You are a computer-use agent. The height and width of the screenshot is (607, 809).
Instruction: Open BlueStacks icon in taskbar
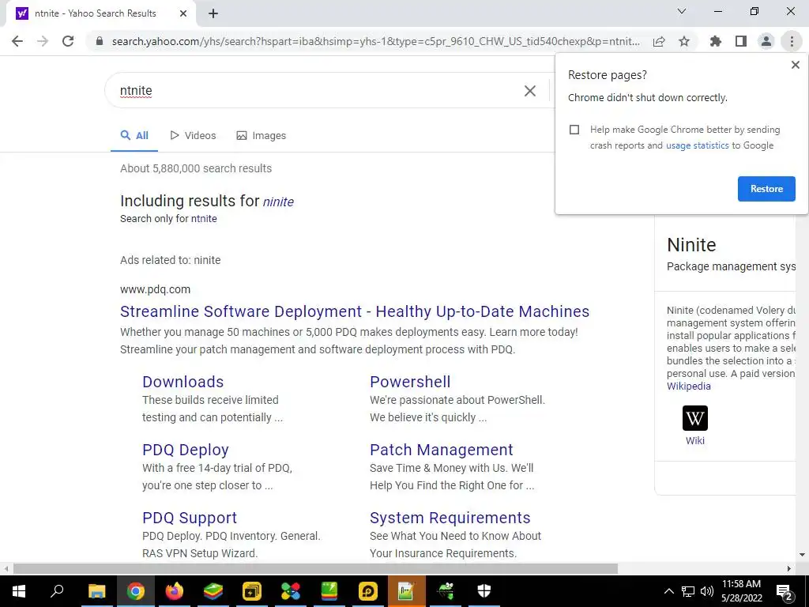point(213,591)
